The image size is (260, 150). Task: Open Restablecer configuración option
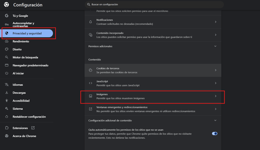[29, 117]
